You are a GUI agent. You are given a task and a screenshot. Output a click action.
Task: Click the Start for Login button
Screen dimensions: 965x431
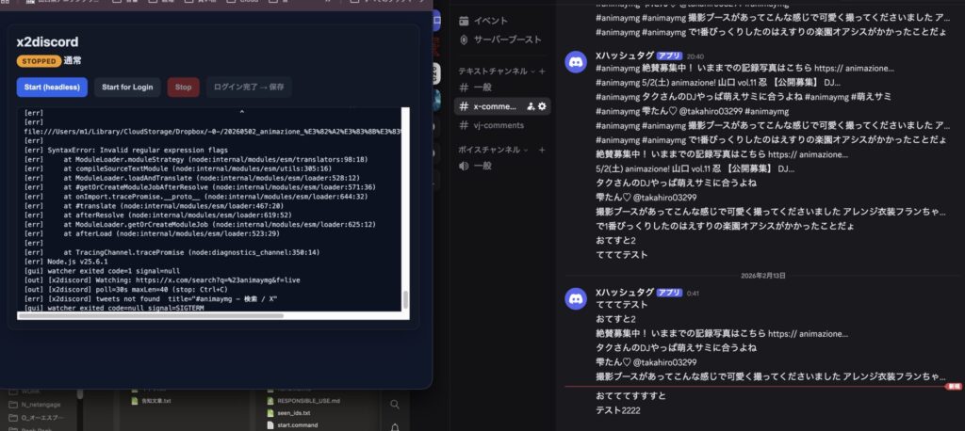click(x=127, y=88)
